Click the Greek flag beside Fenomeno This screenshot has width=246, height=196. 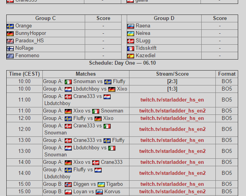(x=10, y=56)
